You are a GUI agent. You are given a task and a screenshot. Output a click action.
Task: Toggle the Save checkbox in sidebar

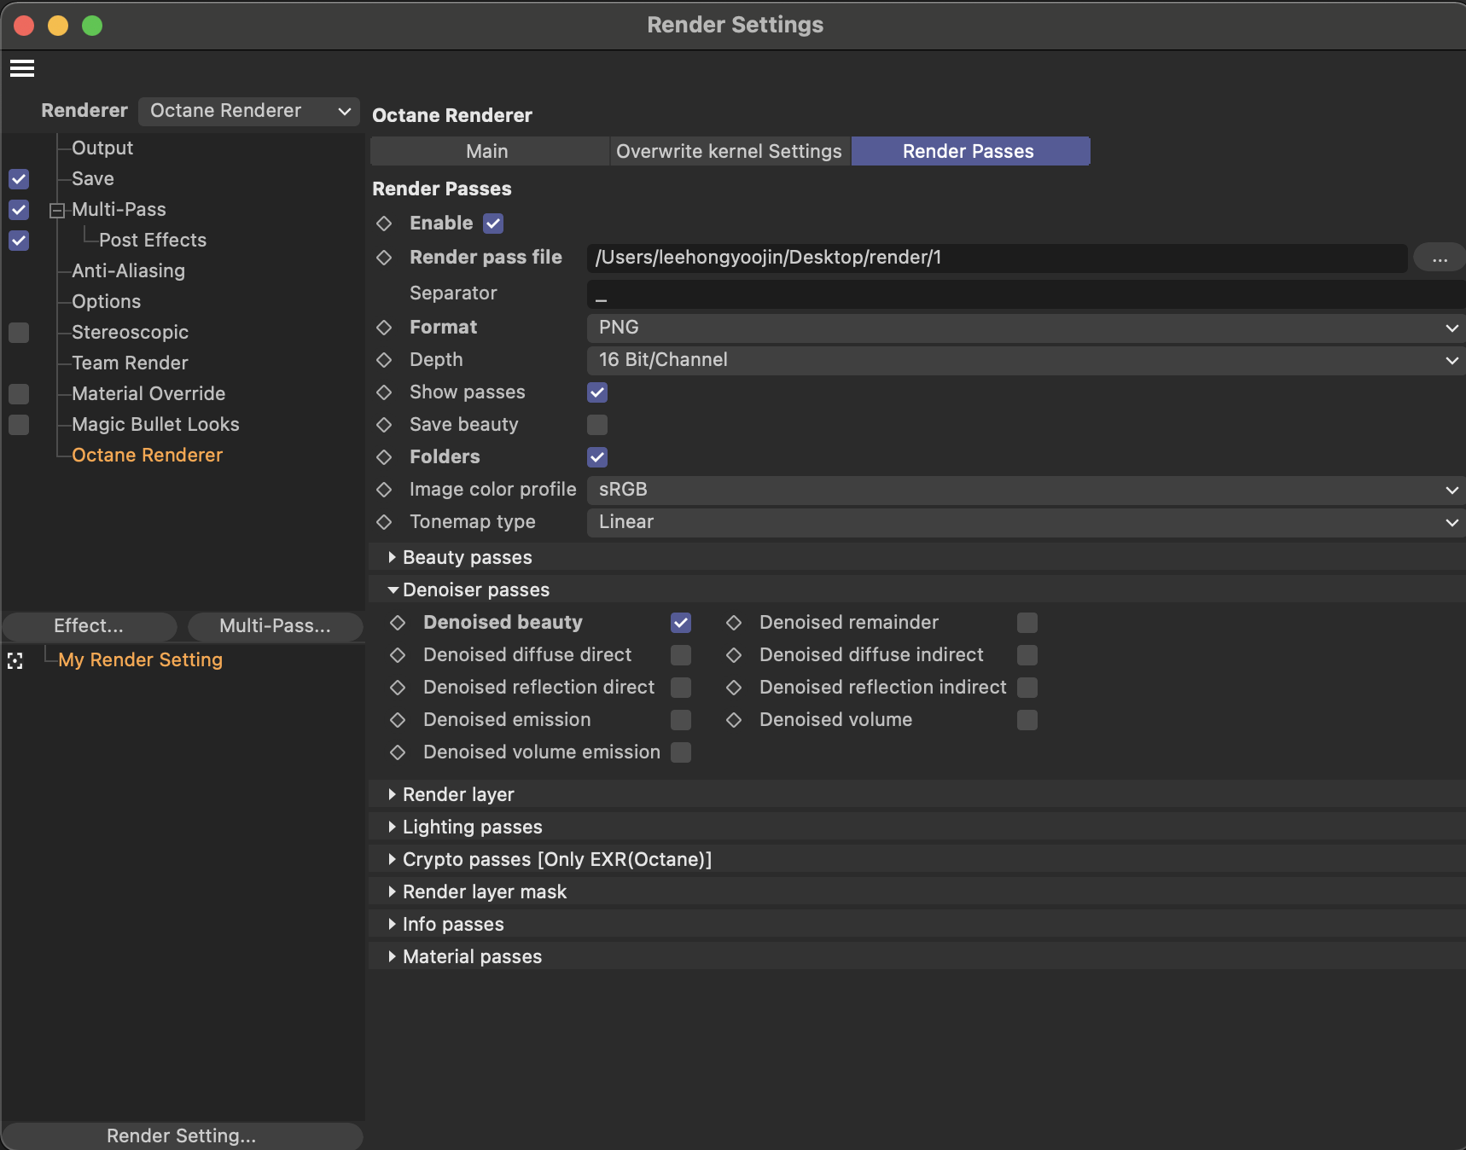tap(19, 179)
